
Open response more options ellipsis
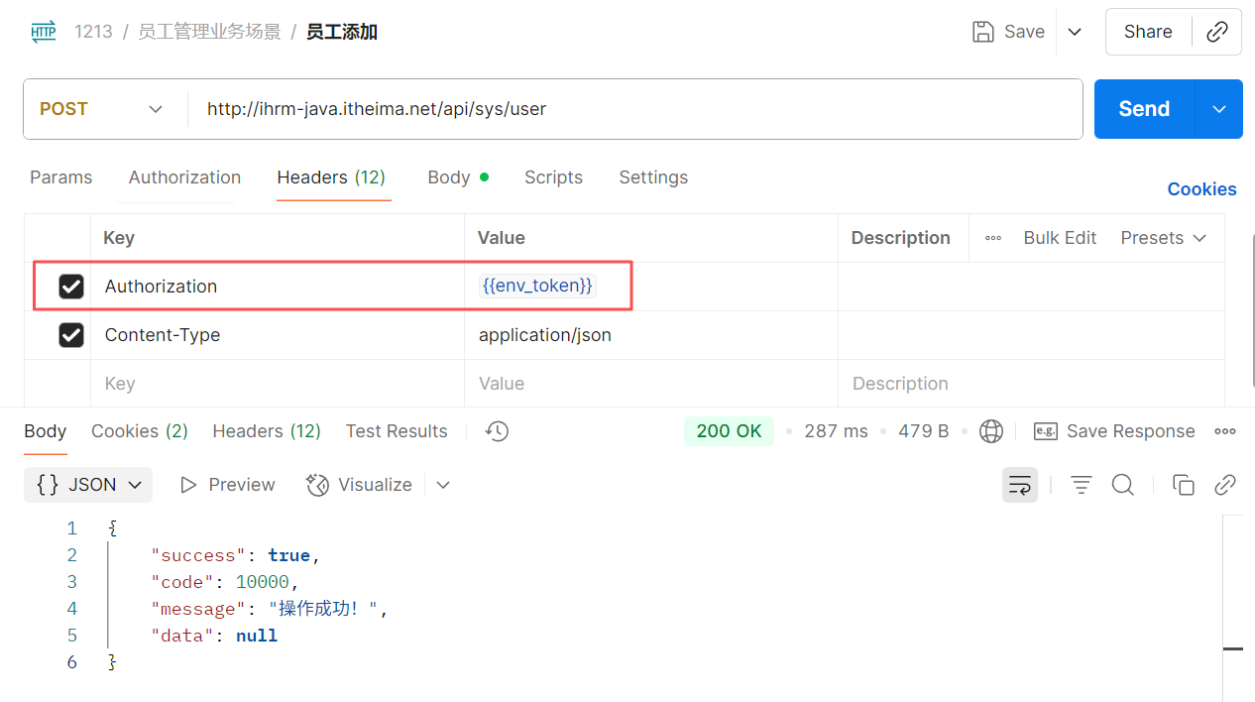(1225, 431)
